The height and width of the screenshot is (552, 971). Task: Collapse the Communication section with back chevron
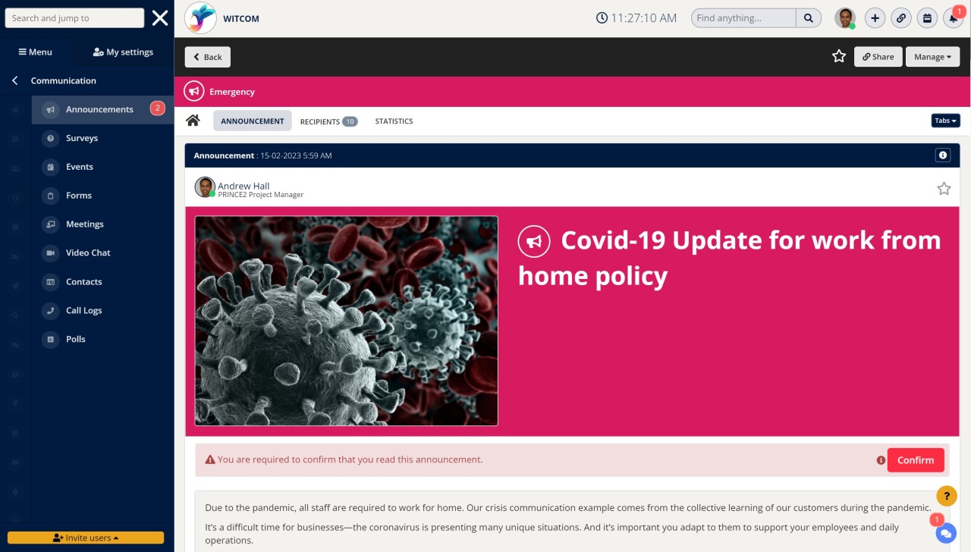pyautogui.click(x=14, y=80)
